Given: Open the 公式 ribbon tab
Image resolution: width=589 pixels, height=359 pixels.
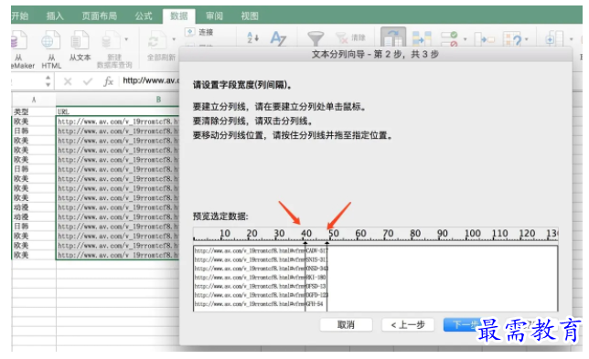Looking at the screenshot, I should click(144, 16).
